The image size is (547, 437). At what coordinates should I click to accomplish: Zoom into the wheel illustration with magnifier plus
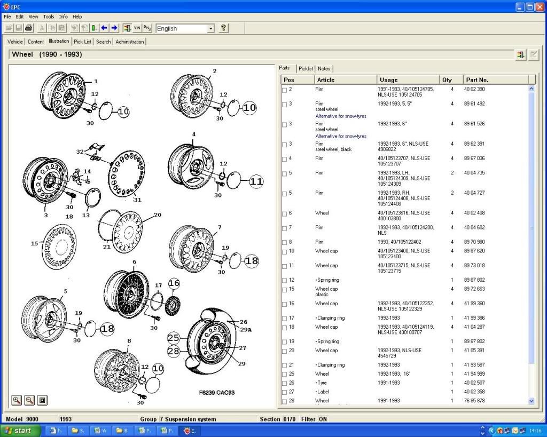(17, 400)
